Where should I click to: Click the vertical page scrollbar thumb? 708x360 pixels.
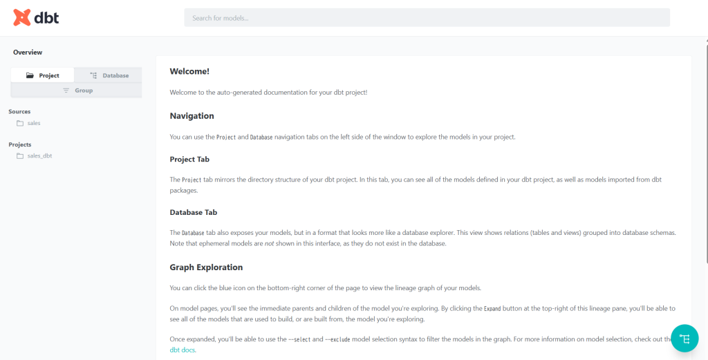(706, 153)
